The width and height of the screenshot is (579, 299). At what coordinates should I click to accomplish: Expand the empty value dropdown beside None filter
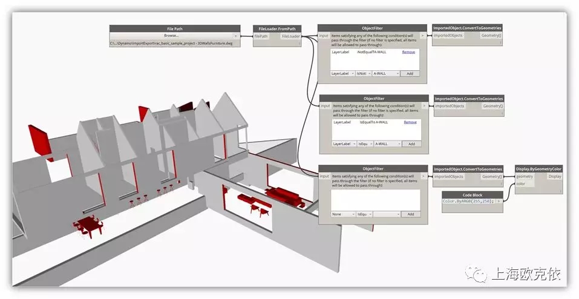click(386, 214)
